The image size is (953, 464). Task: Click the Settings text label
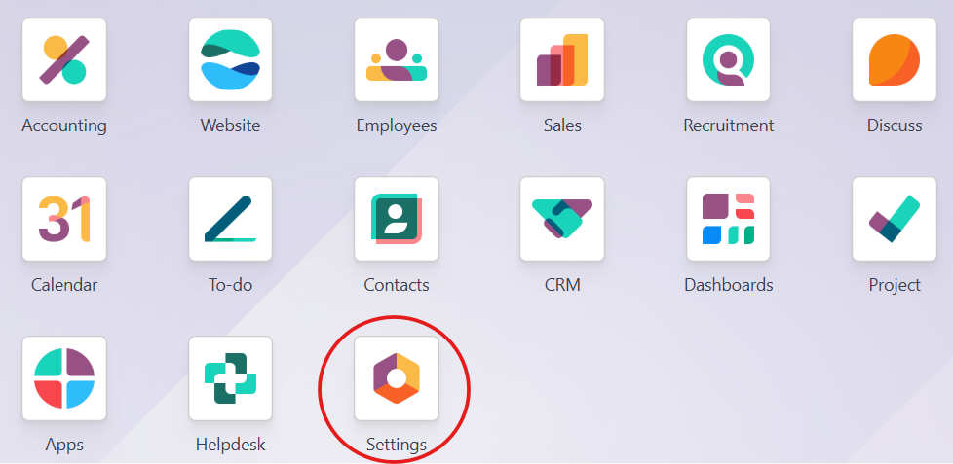click(x=397, y=445)
